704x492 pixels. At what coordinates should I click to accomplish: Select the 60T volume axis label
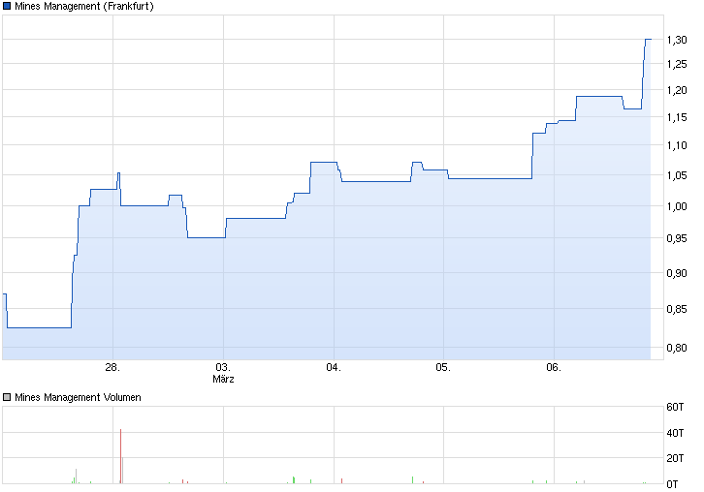point(675,407)
